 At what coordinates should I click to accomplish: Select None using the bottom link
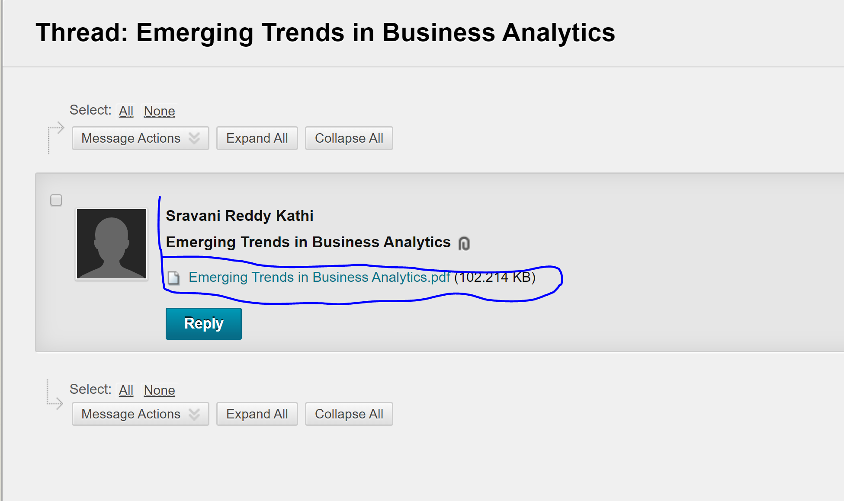click(159, 390)
